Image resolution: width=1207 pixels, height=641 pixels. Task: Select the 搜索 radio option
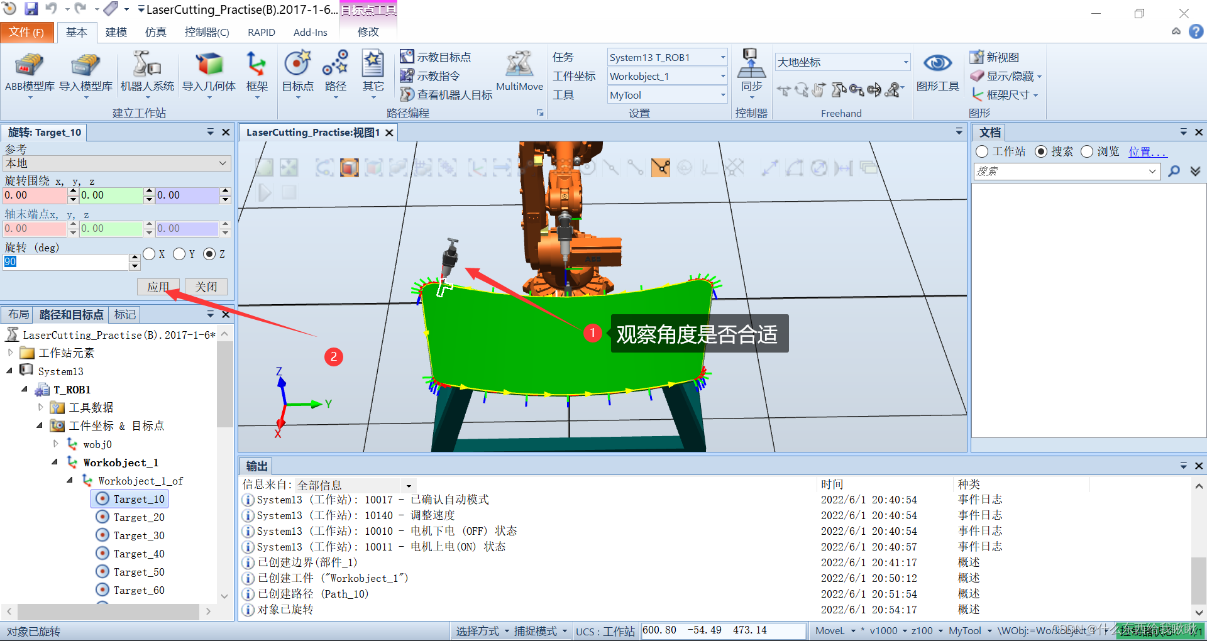[x=1041, y=151]
